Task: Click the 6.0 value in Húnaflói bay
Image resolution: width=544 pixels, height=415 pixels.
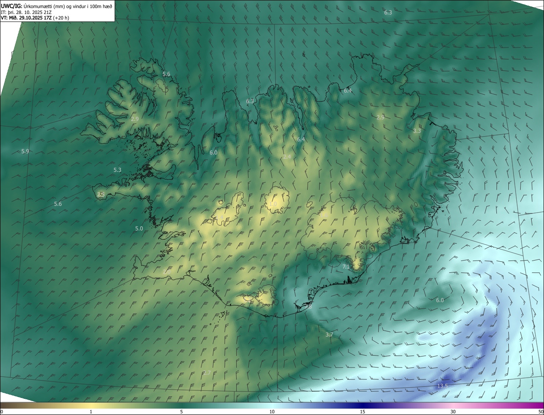Action: (x=213, y=152)
